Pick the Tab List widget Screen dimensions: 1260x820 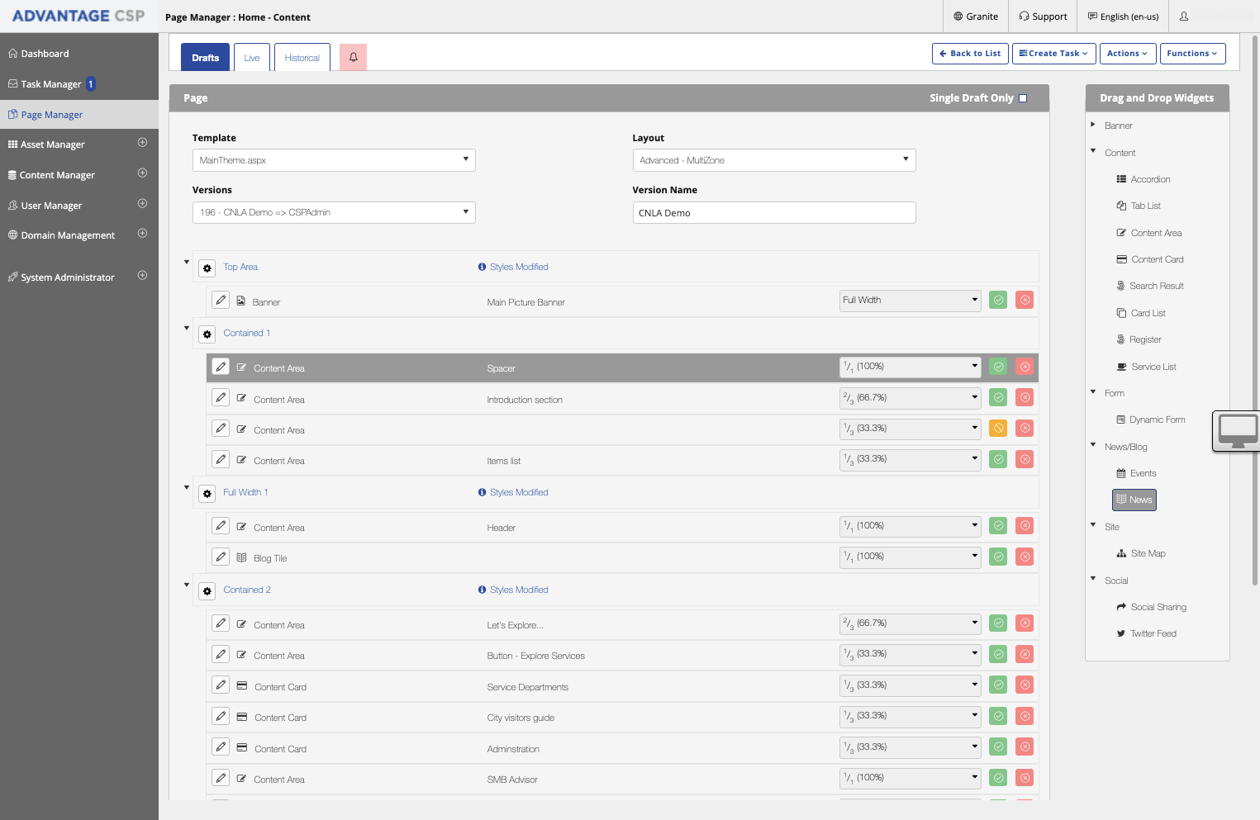pyautogui.click(x=1139, y=206)
